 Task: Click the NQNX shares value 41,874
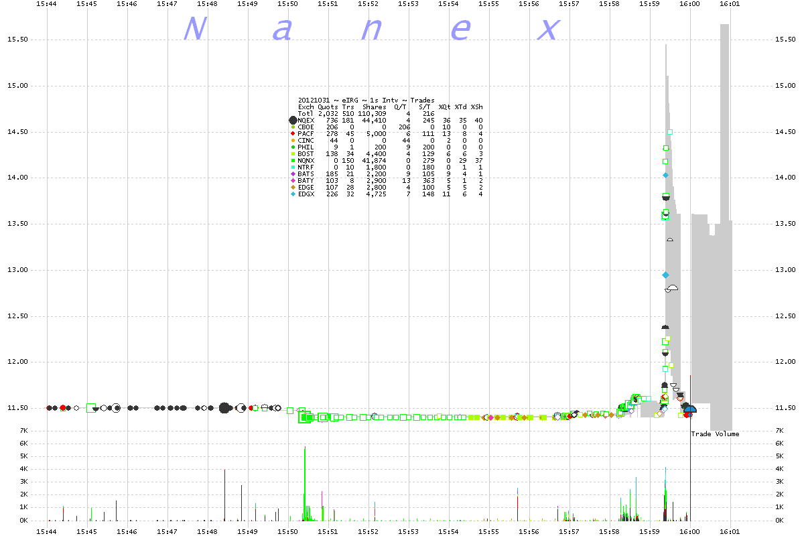[375, 161]
